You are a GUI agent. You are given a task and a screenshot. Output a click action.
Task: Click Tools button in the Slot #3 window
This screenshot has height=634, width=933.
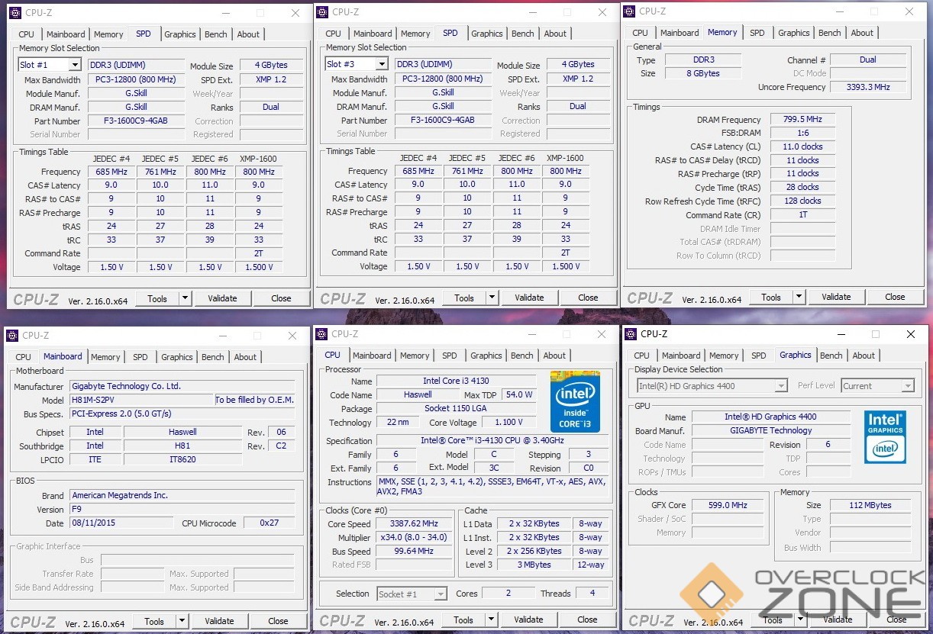coord(464,298)
